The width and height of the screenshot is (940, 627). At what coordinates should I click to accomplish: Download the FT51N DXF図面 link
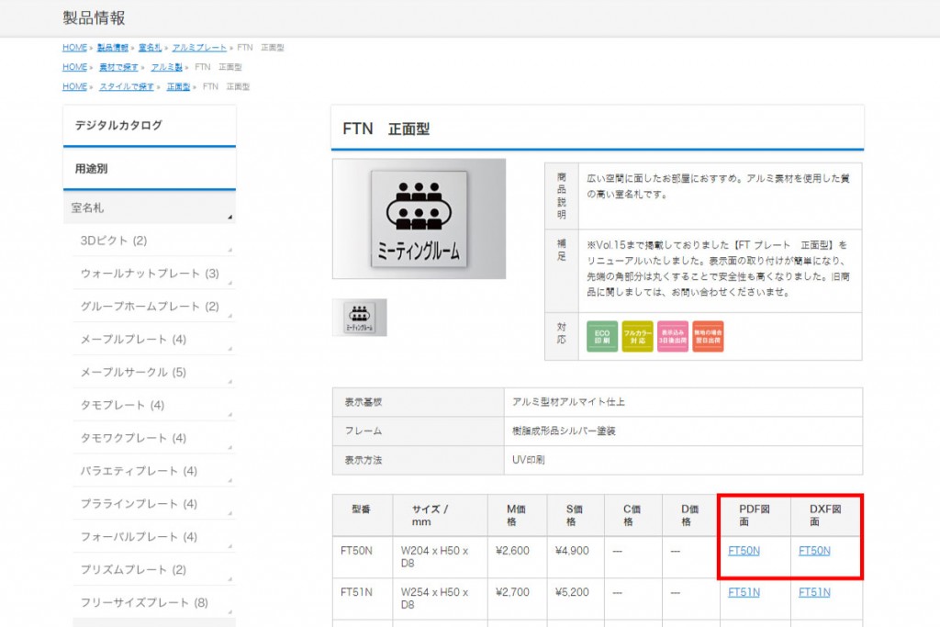click(815, 592)
